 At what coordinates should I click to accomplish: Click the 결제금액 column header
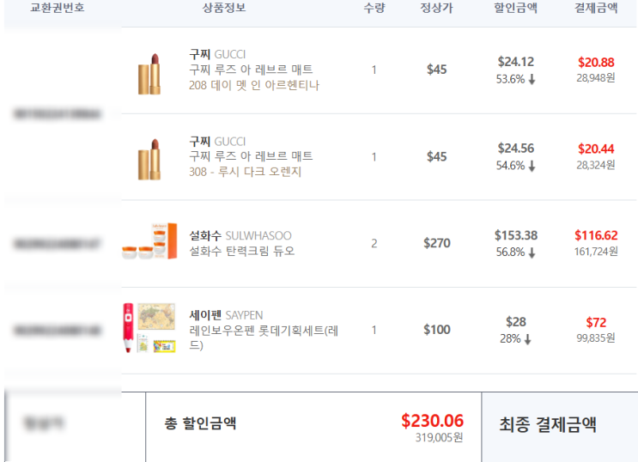coord(596,9)
